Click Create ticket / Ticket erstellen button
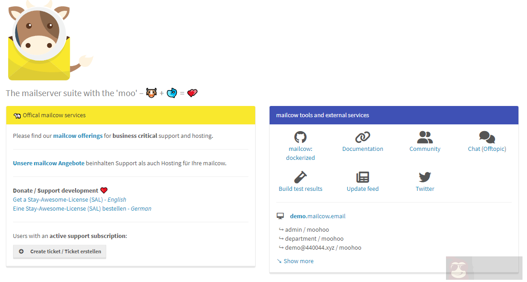This screenshot has width=527, height=282. [x=59, y=251]
